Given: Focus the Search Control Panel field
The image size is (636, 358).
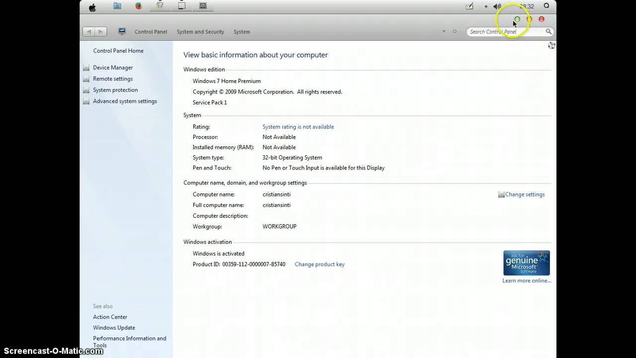Looking at the screenshot, I should tap(510, 31).
